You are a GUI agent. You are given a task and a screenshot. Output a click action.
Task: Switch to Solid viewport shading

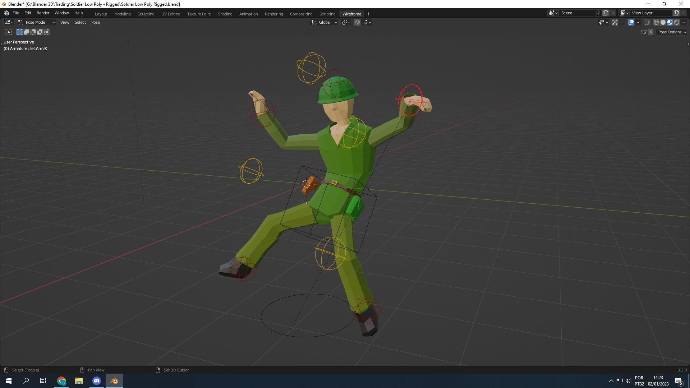pos(663,22)
